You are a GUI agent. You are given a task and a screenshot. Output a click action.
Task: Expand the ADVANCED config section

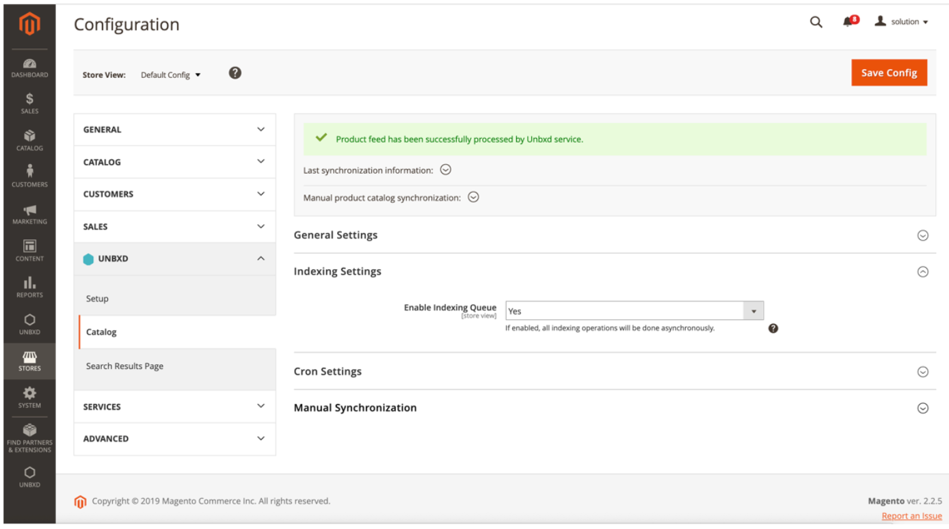[x=174, y=439]
